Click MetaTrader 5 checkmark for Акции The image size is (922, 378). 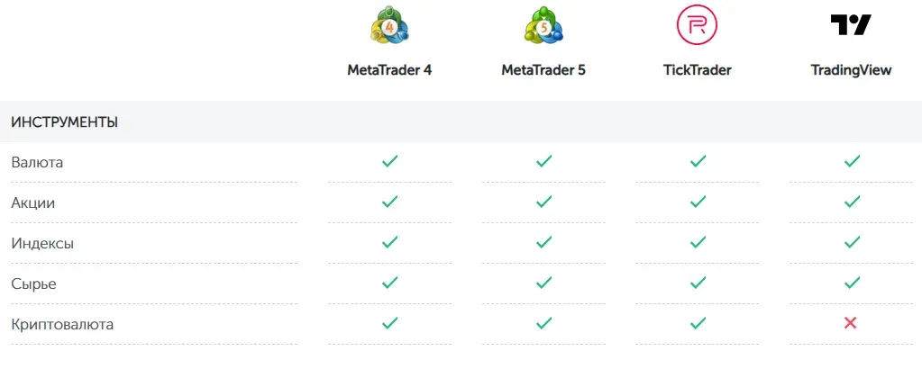543,202
